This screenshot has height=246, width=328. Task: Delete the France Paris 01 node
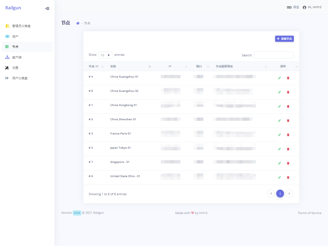(288, 135)
